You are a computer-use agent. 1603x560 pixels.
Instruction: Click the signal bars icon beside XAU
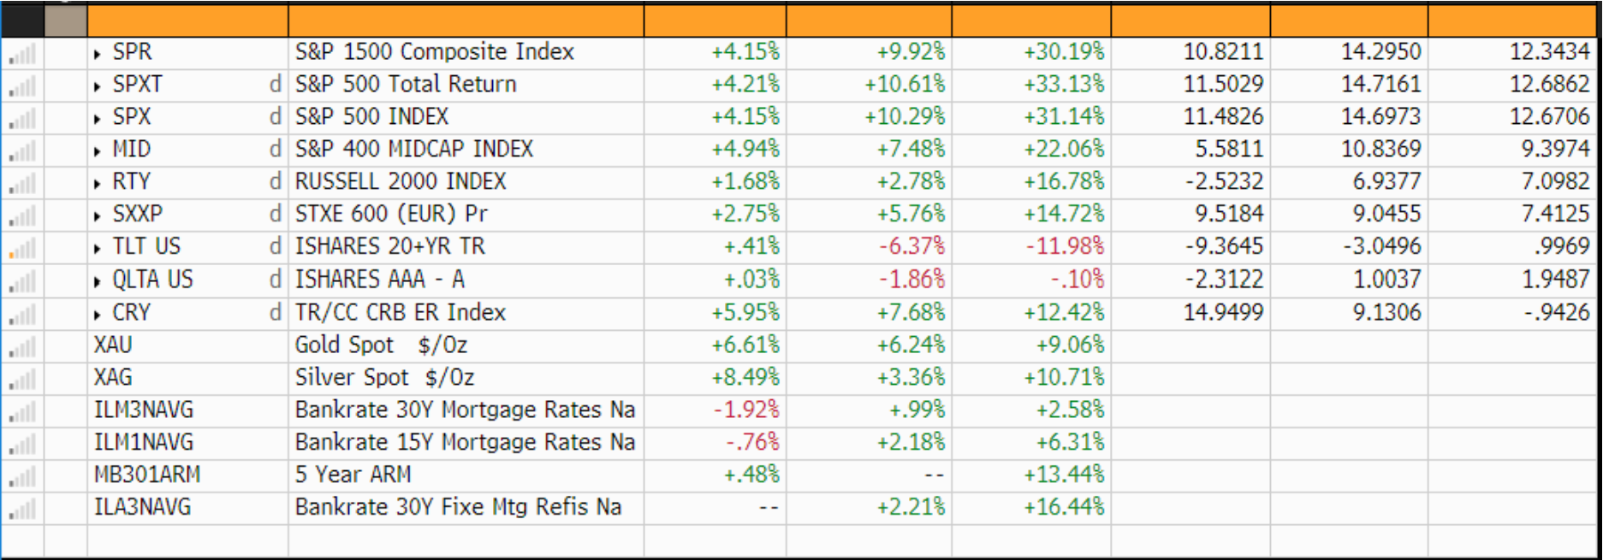point(23,347)
